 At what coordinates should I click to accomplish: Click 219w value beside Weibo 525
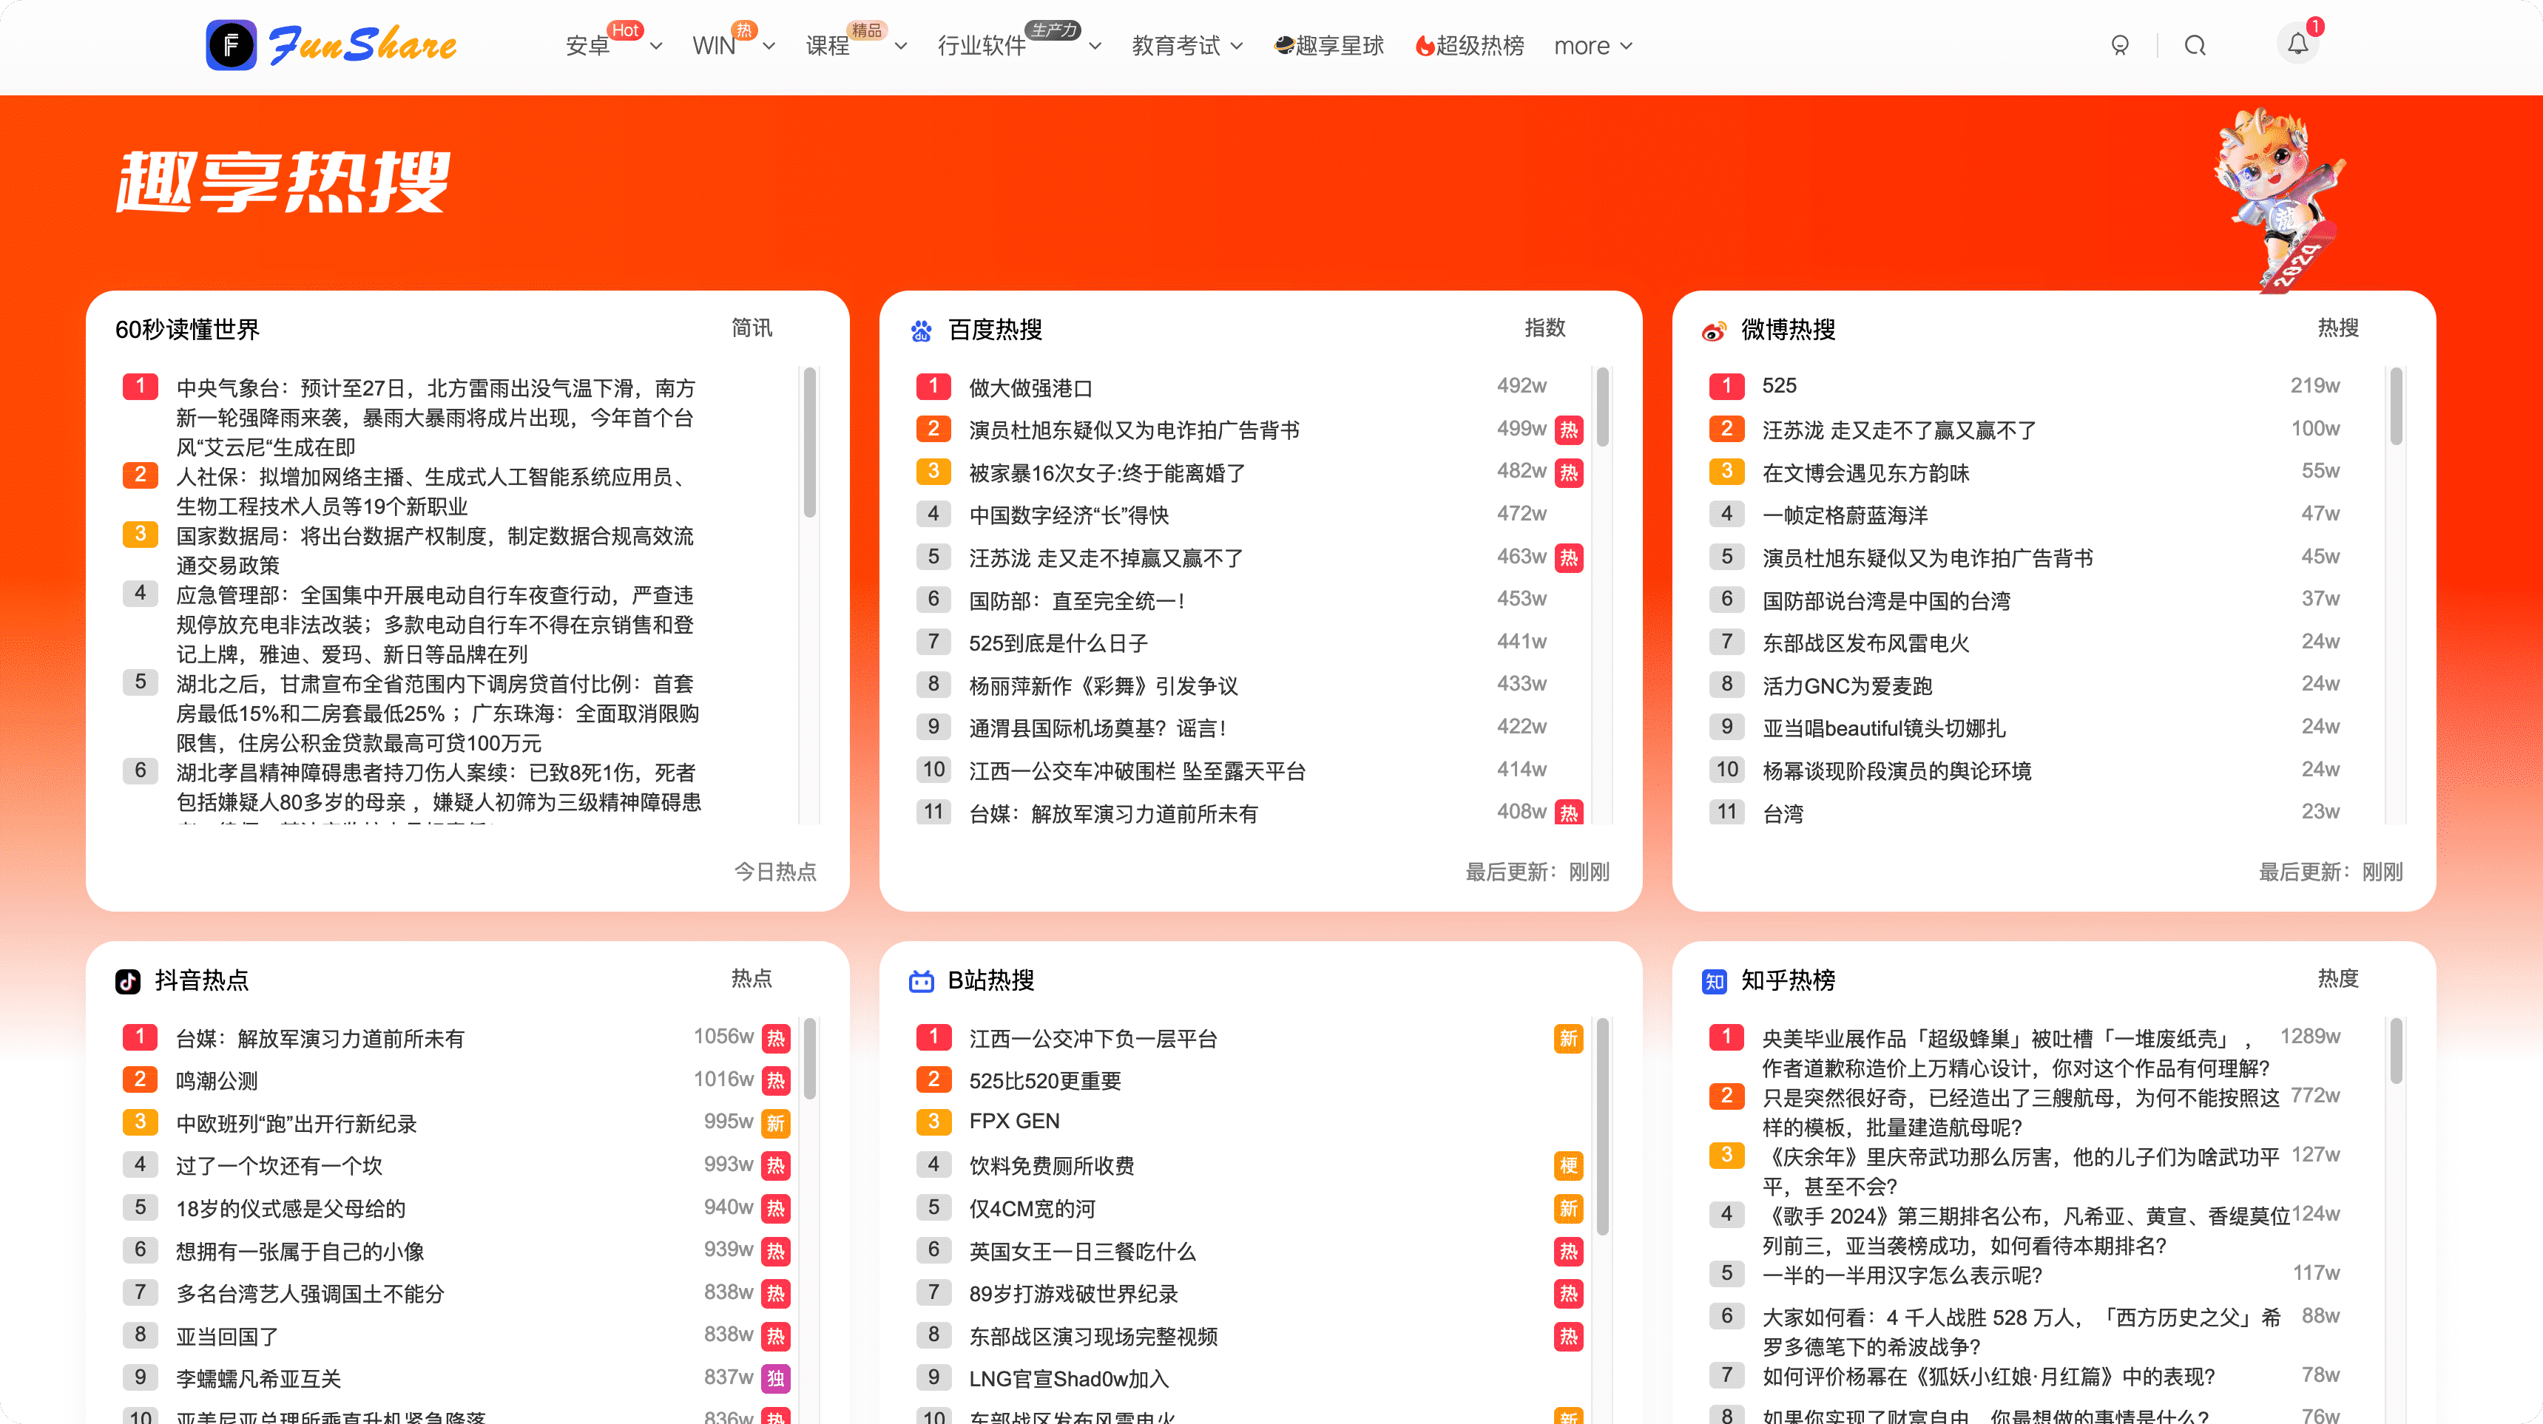point(2315,385)
